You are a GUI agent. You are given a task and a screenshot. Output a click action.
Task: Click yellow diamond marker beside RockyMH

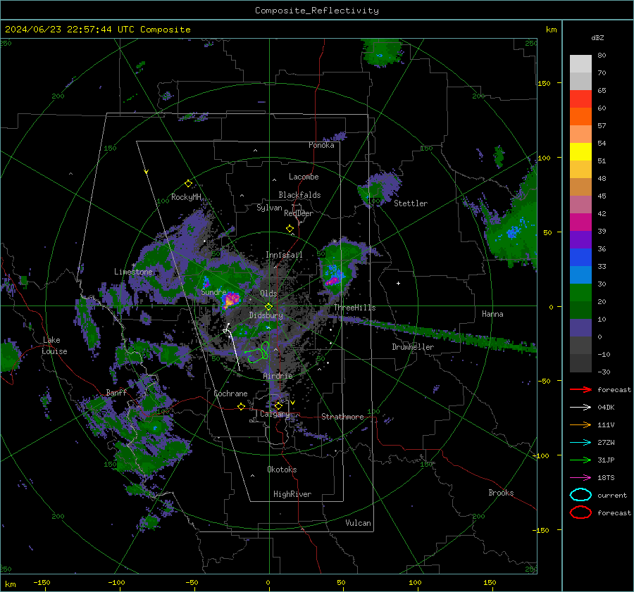pos(188,184)
